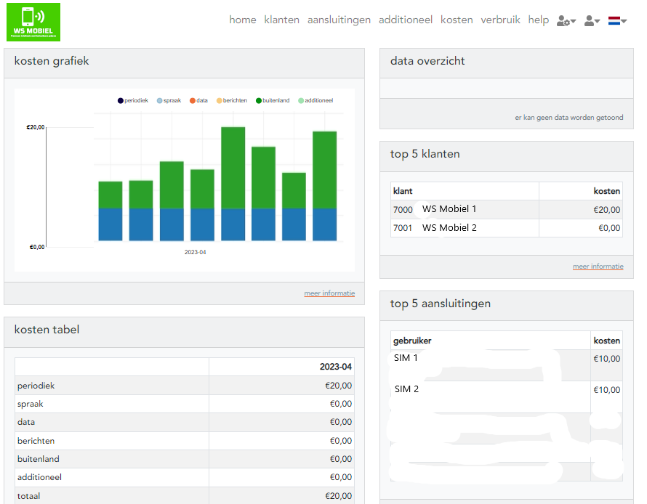
Task: Click the 2023-04 column header in kosten tabel
Action: coord(335,367)
